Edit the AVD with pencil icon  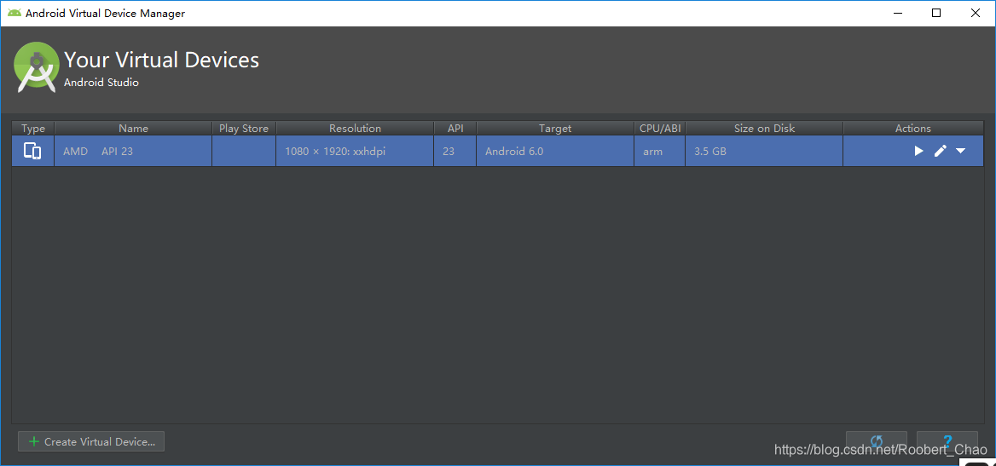[940, 151]
